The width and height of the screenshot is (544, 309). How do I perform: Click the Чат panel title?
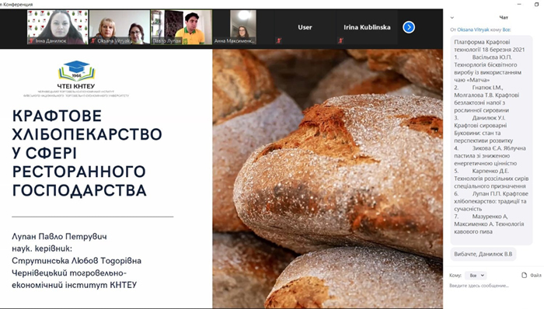click(x=504, y=17)
